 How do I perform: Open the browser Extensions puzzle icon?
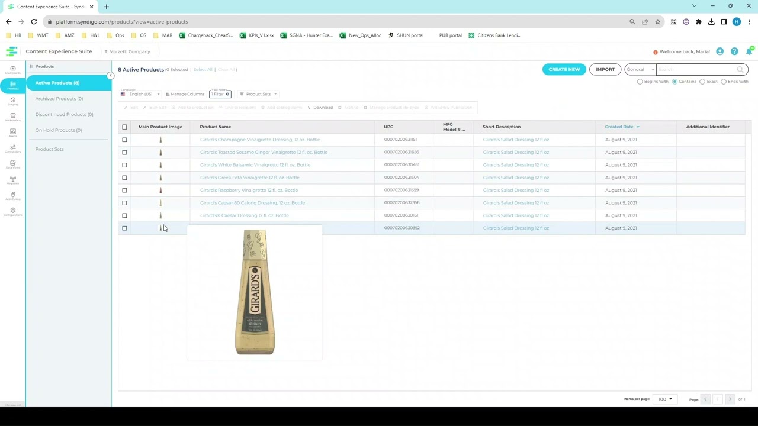(699, 22)
